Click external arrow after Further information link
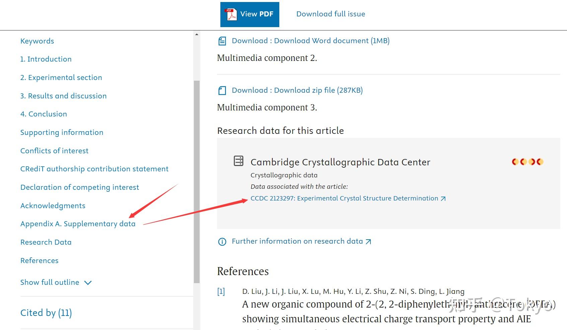 pyautogui.click(x=368, y=242)
